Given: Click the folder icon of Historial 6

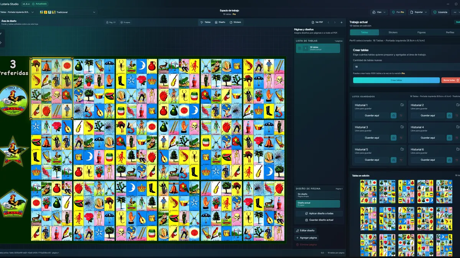Looking at the screenshot, I should pos(458,149).
